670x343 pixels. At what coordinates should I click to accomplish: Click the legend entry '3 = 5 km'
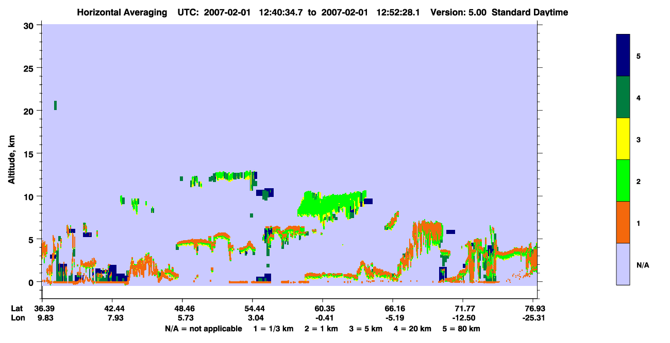[x=365, y=329]
